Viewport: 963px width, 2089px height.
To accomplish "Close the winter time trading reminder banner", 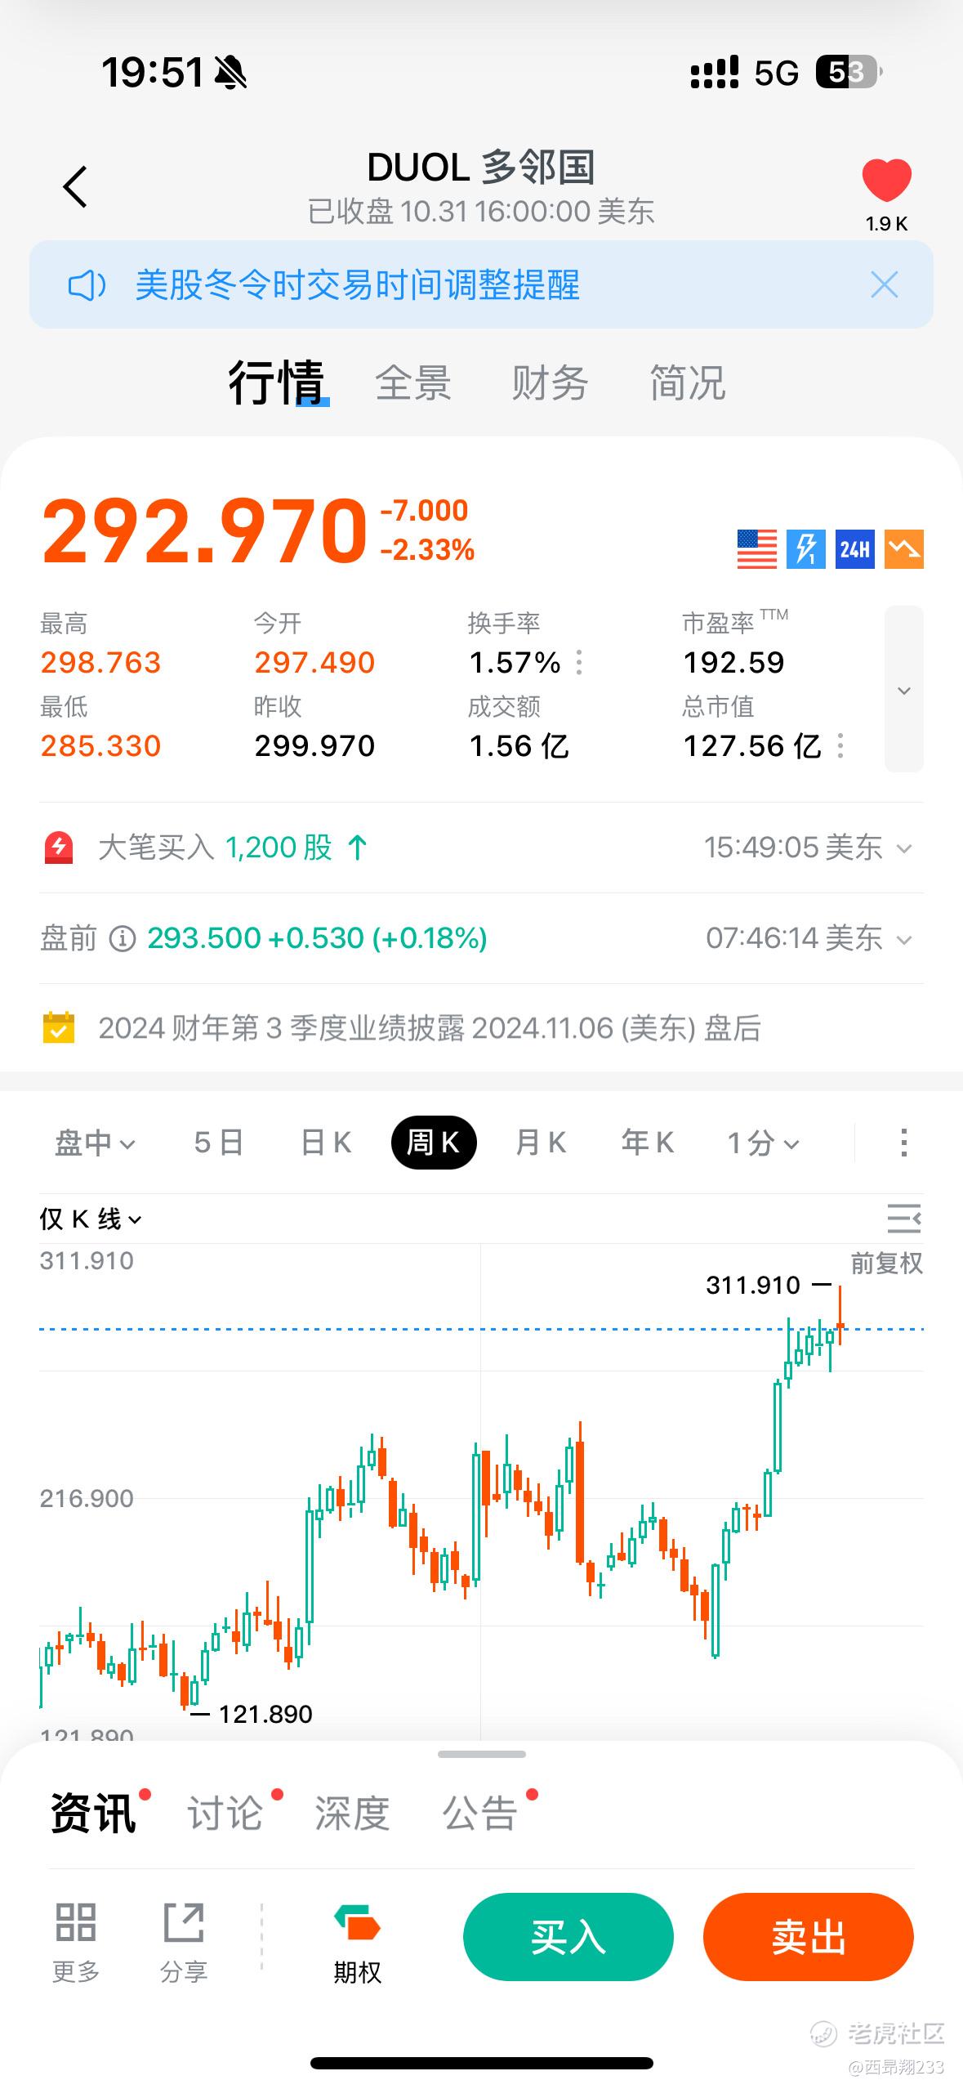I will pyautogui.click(x=884, y=284).
